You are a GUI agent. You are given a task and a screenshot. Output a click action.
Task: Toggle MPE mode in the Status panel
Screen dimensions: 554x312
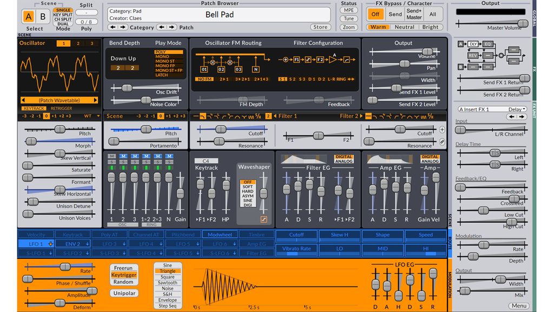pos(348,11)
